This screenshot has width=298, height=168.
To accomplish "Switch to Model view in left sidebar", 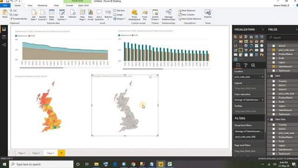I will [x=4, y=45].
